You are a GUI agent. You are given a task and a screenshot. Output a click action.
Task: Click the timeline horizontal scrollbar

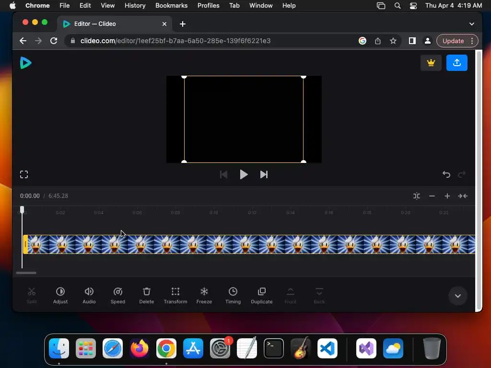(x=26, y=273)
